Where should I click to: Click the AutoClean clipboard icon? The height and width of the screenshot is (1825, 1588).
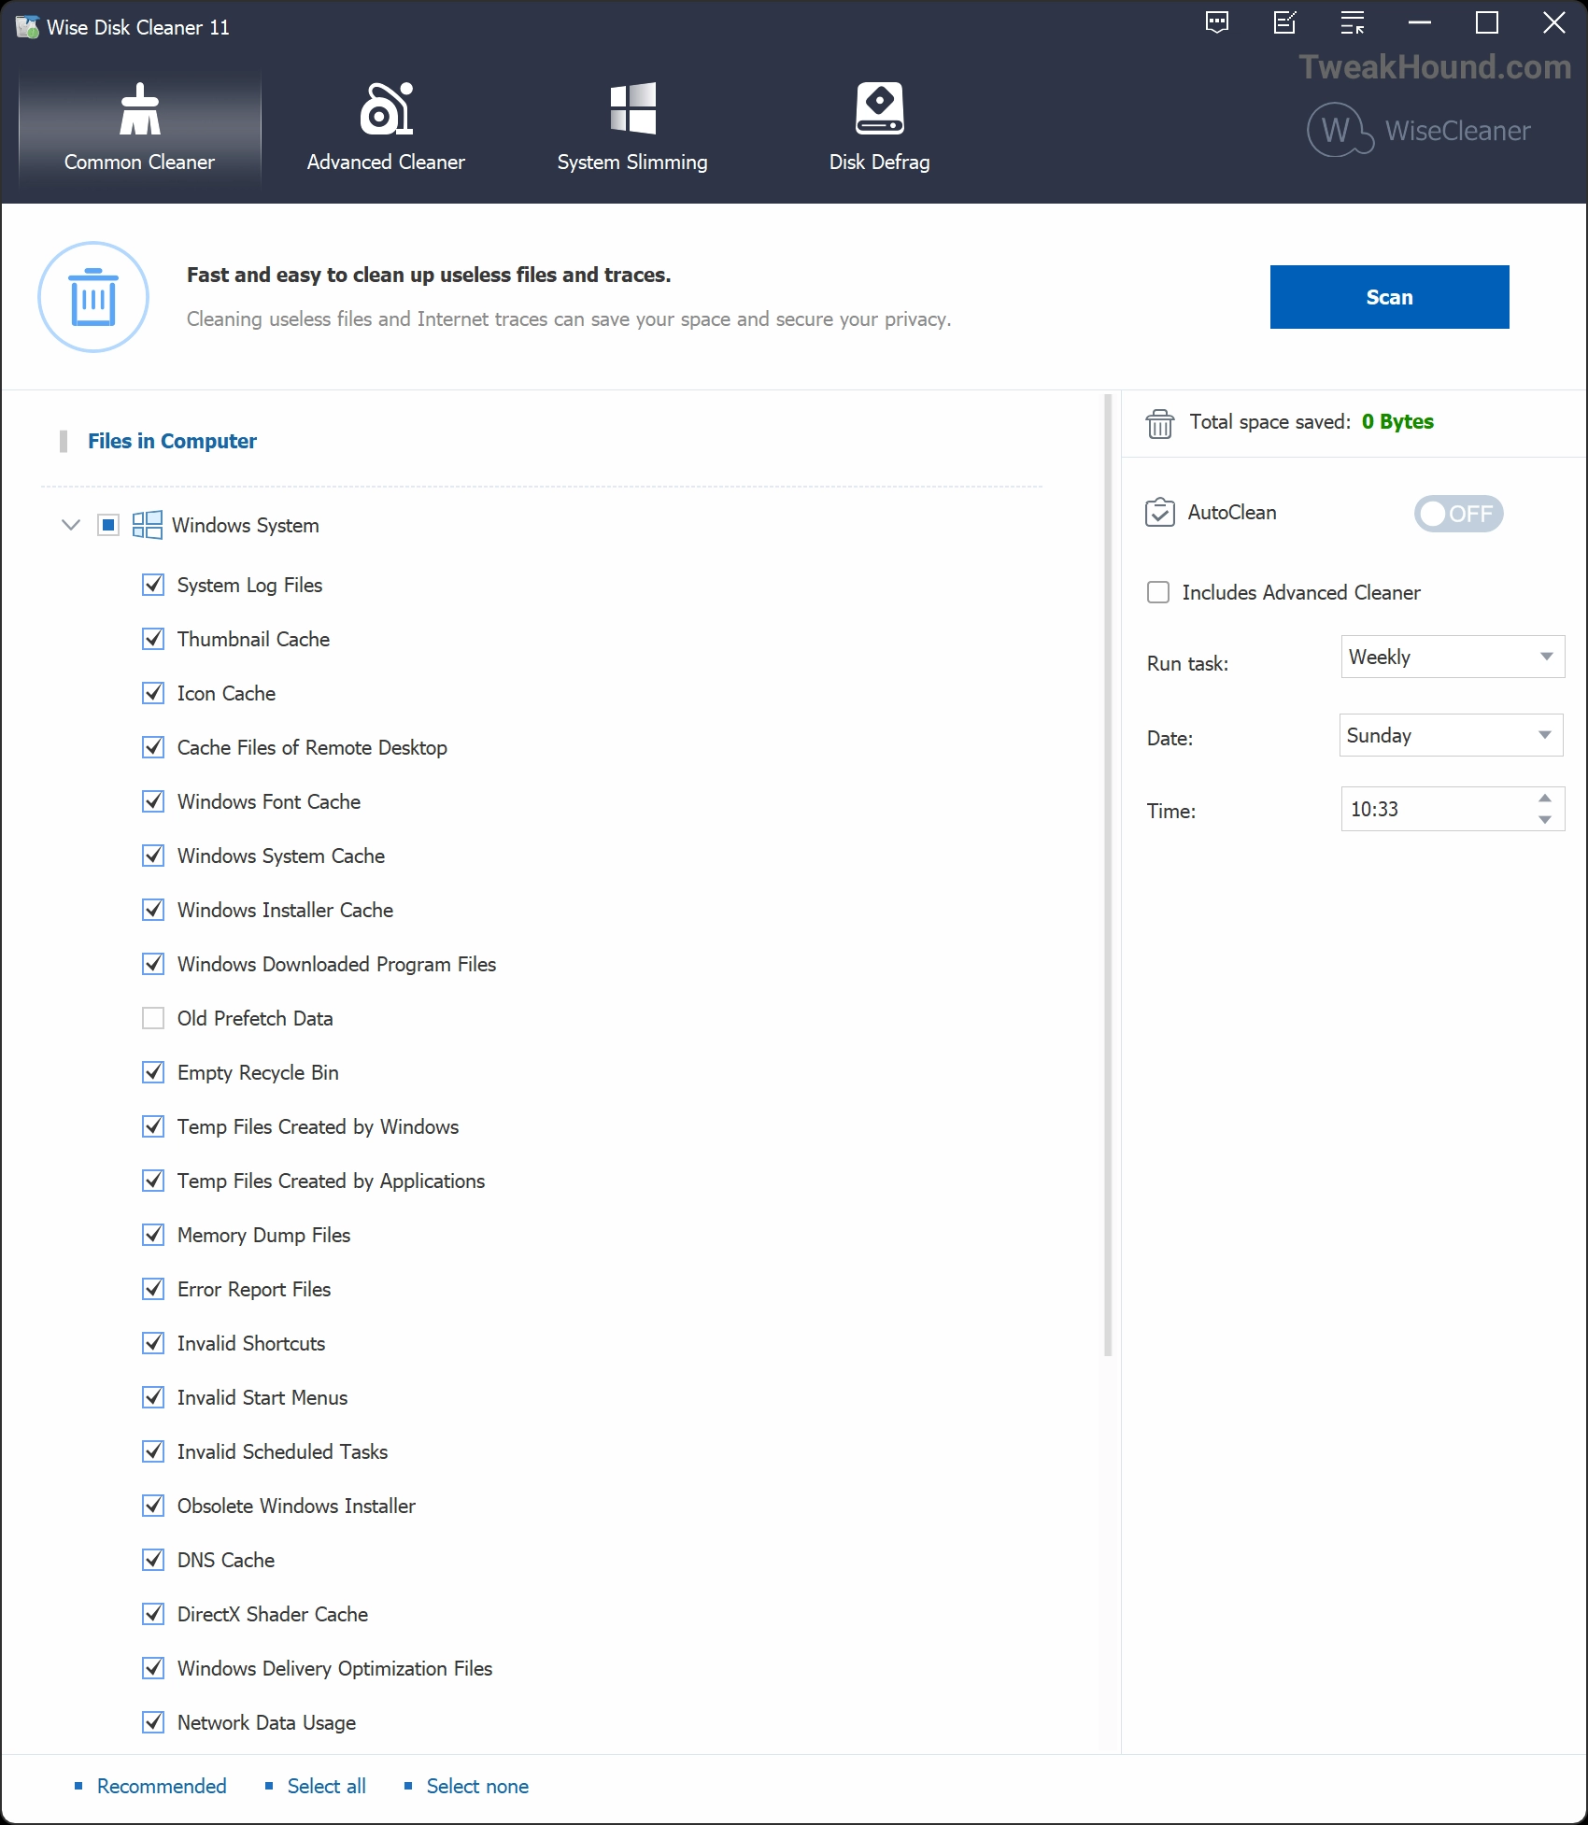pos(1159,513)
